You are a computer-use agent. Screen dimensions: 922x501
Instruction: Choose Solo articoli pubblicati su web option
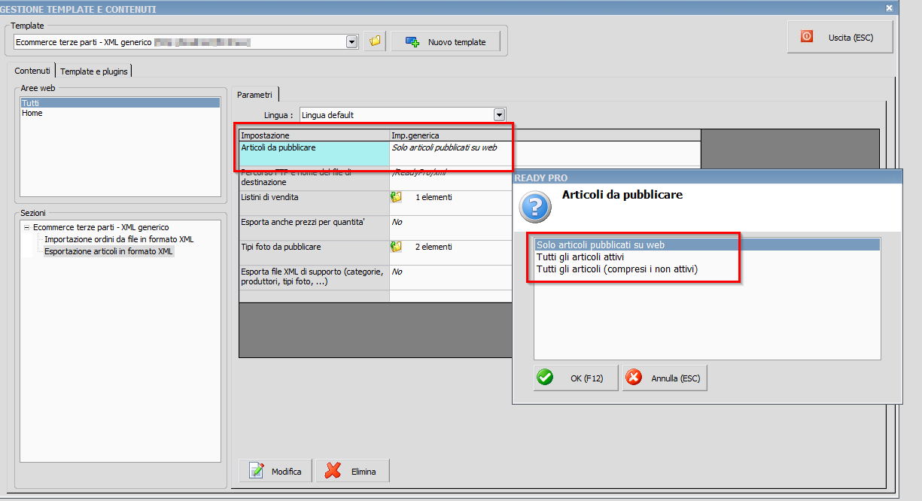point(707,244)
